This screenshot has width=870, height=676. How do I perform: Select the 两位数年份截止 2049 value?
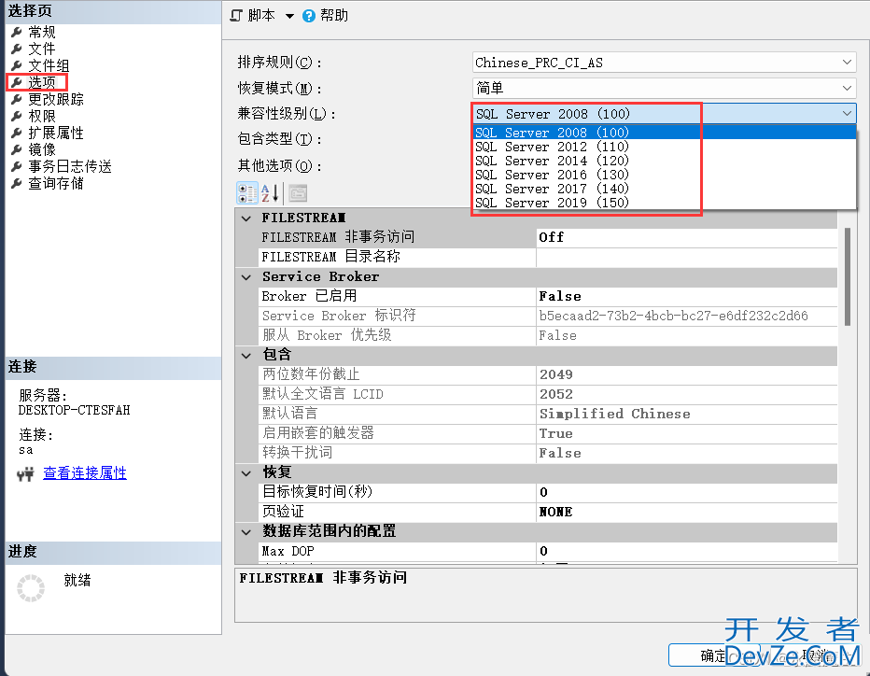point(687,374)
